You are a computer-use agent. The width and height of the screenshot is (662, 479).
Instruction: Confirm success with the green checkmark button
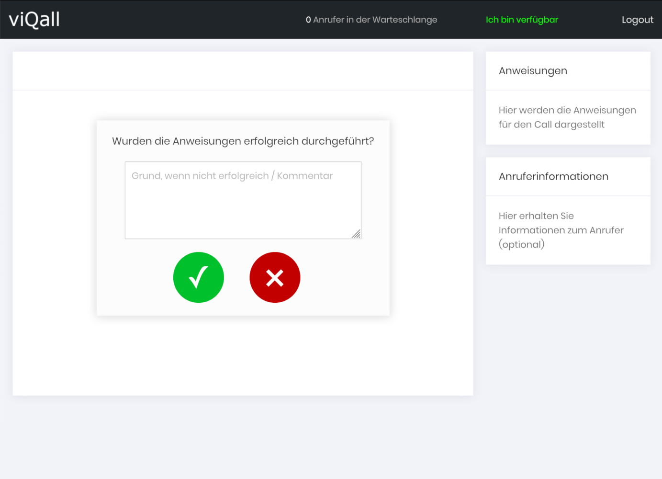(x=198, y=277)
